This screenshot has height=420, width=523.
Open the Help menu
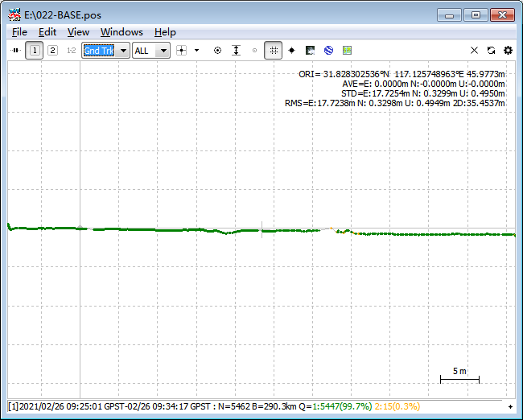165,32
